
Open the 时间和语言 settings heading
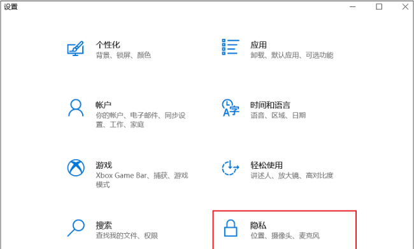coord(270,105)
